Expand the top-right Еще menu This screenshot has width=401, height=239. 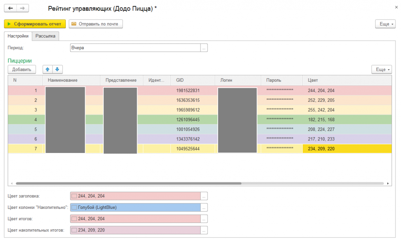[384, 24]
